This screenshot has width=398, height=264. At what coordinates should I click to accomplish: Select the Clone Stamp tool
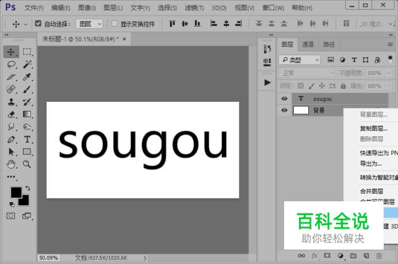(11, 102)
